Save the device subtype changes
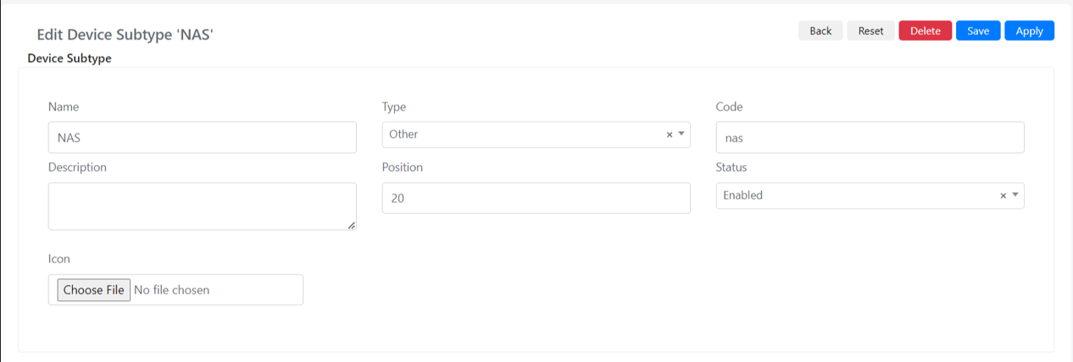 pyautogui.click(x=978, y=30)
